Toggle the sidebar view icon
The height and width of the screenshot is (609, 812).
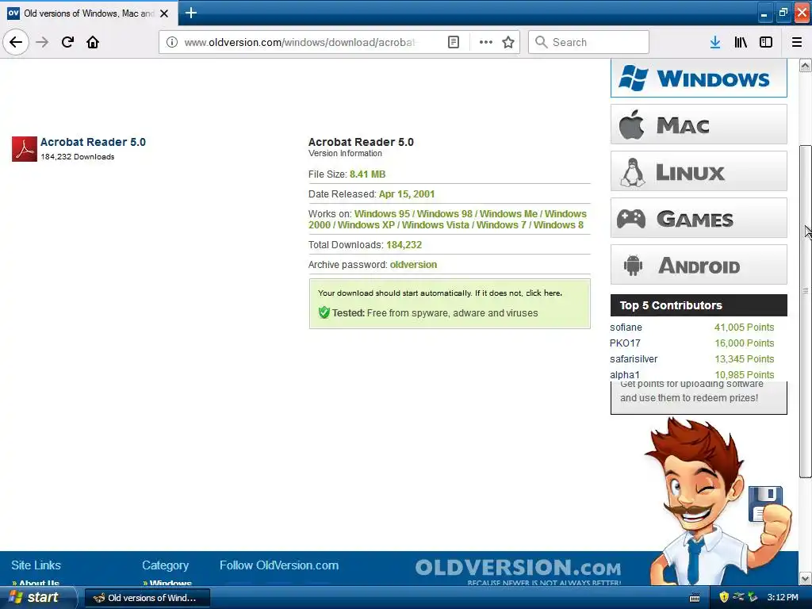point(766,42)
